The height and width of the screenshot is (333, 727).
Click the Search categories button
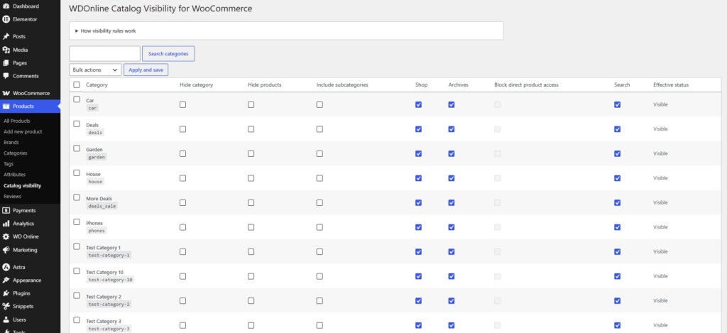(x=168, y=54)
